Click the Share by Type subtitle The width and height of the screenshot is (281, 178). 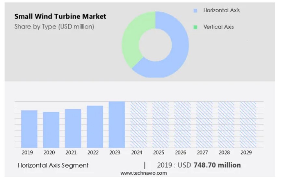pos(54,27)
